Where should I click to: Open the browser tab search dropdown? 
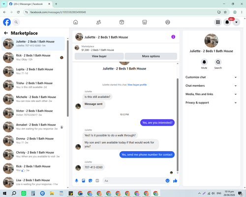point(4,4)
